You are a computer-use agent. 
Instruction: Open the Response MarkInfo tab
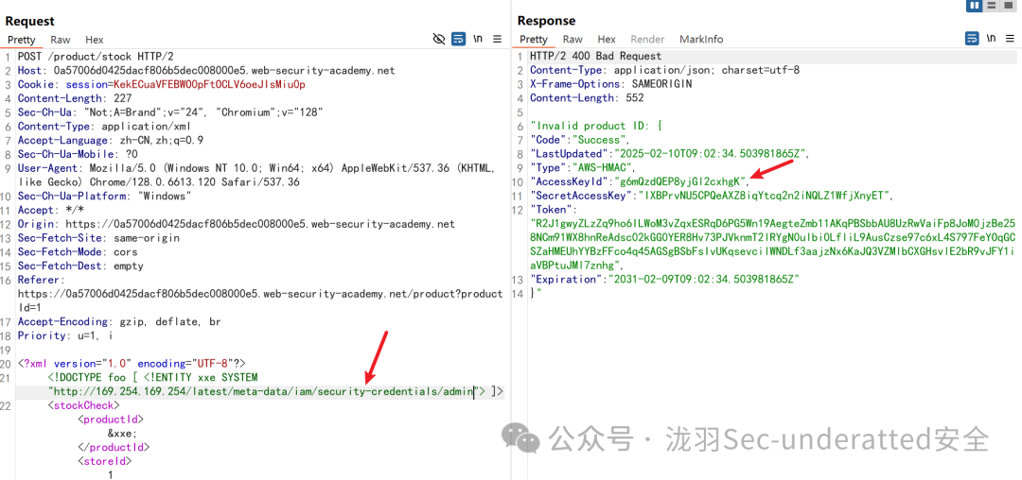(701, 40)
